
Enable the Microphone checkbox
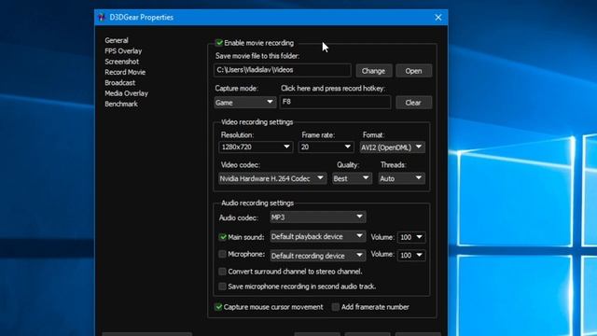click(222, 254)
